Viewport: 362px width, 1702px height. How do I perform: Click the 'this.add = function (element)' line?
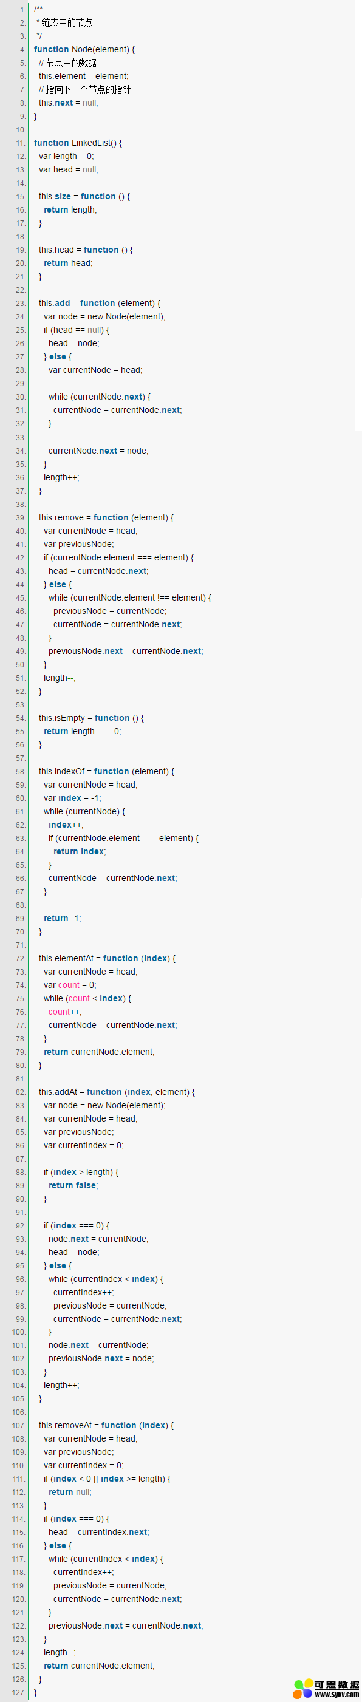coord(99,303)
